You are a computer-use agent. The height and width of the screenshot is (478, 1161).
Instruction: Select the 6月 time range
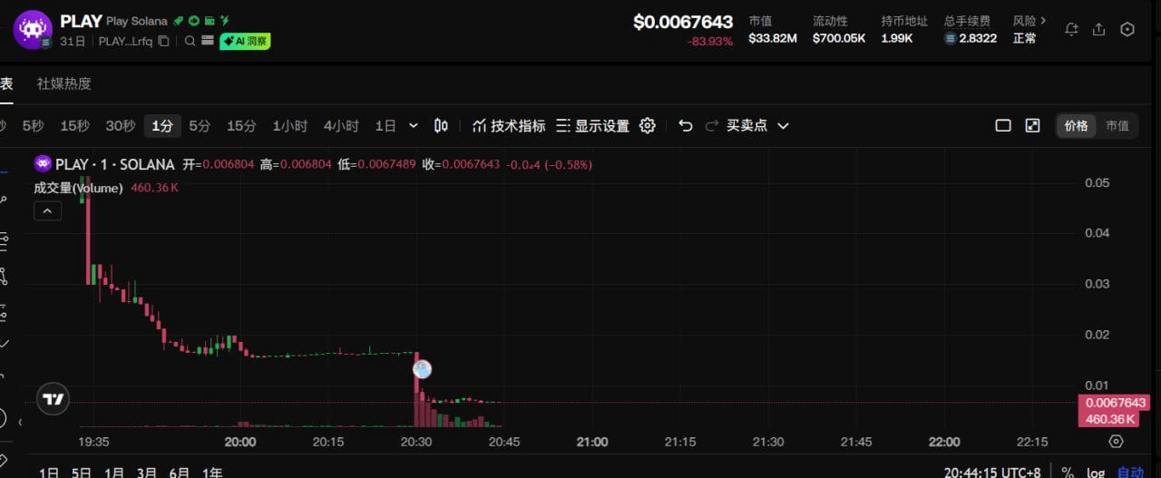point(180,473)
